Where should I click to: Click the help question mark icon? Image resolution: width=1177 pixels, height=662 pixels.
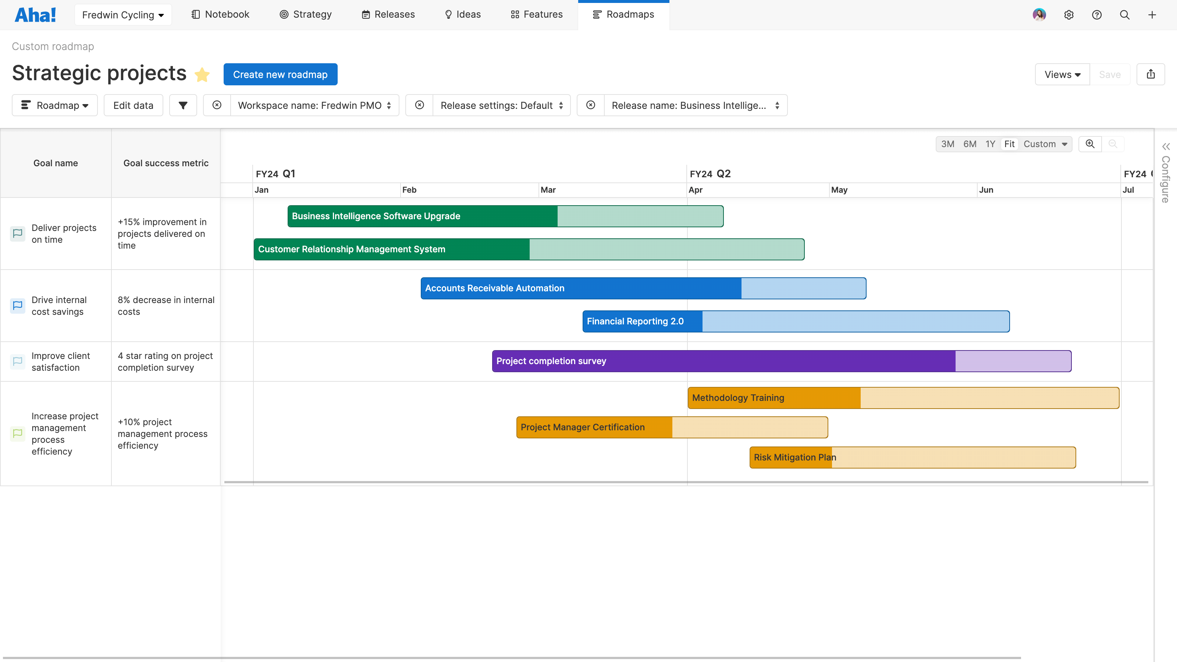(x=1097, y=15)
